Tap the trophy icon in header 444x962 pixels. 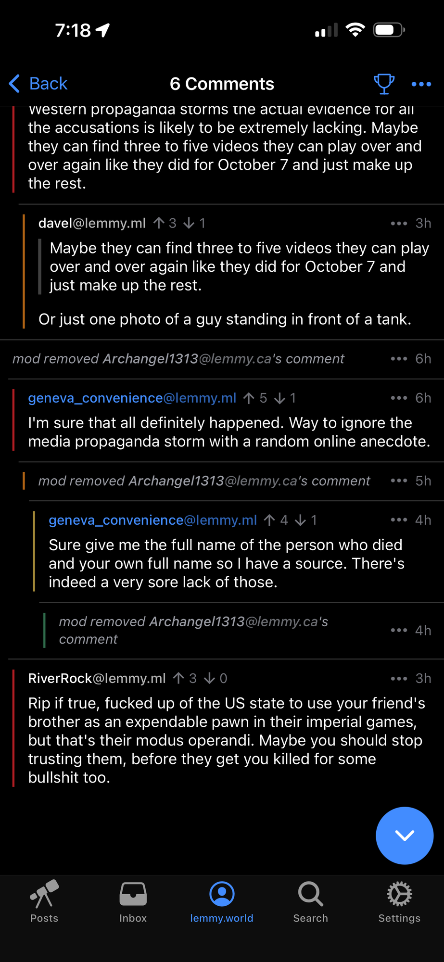[x=384, y=84]
